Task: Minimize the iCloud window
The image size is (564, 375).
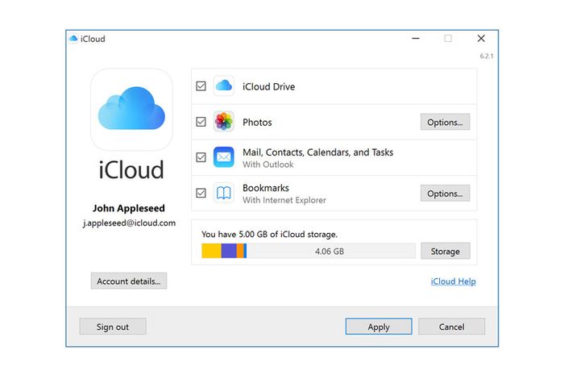Action: point(416,38)
